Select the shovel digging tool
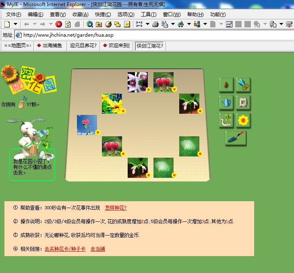Image resolution: width=294 pixels, height=273 pixels. 236,138
